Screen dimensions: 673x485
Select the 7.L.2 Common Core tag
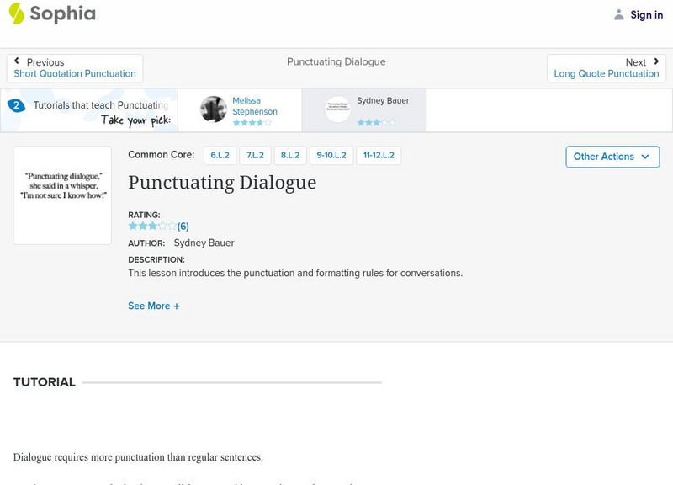pyautogui.click(x=255, y=156)
